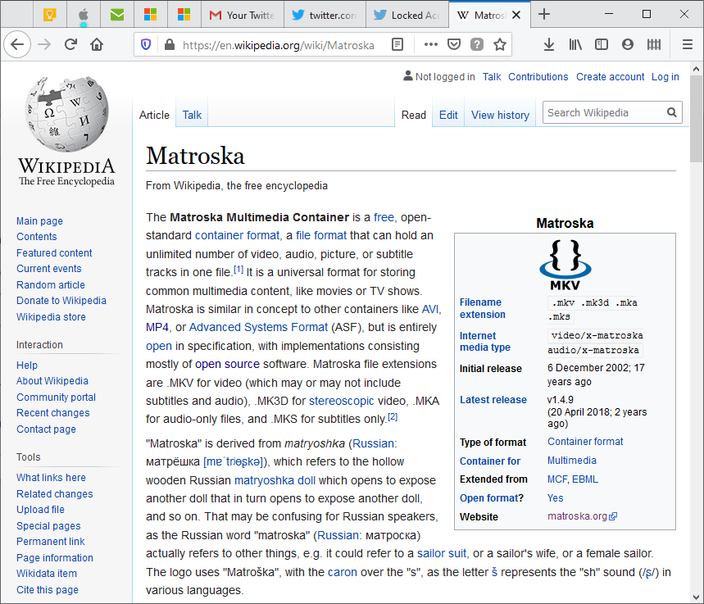Switch to the twitter.com tab
The height and width of the screenshot is (604, 704).
tap(325, 15)
